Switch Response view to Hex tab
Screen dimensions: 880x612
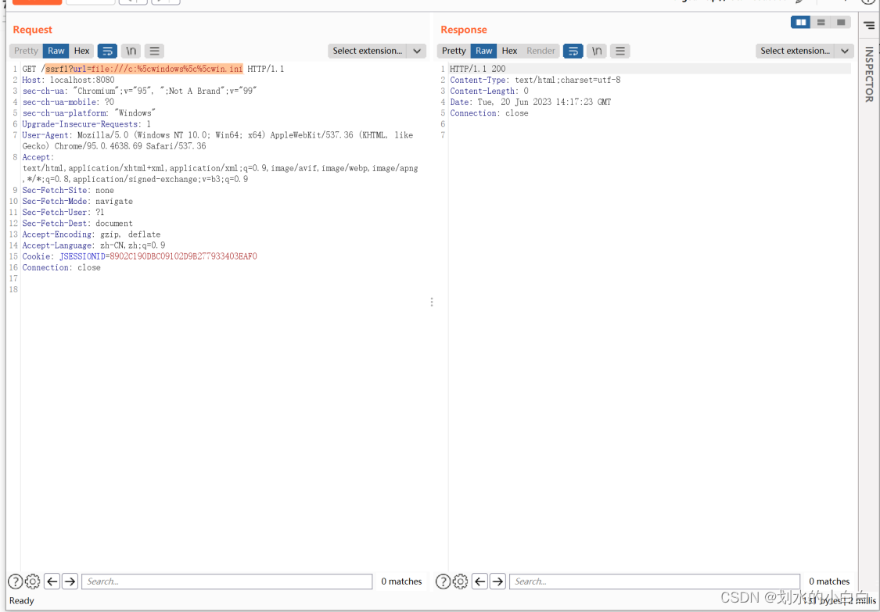point(509,51)
